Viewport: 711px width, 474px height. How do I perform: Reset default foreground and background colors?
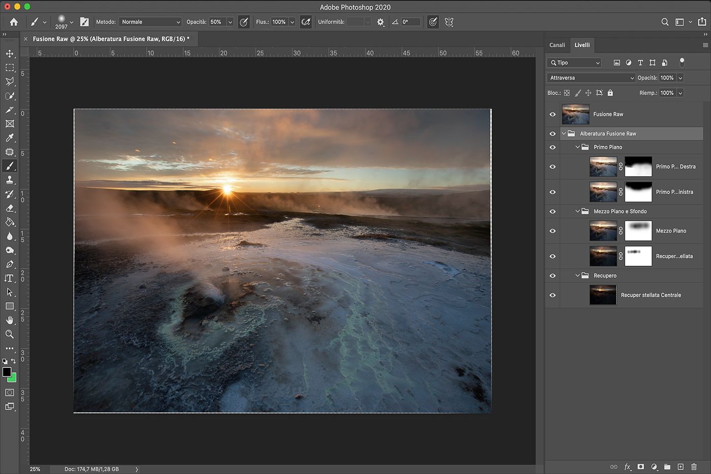point(5,361)
